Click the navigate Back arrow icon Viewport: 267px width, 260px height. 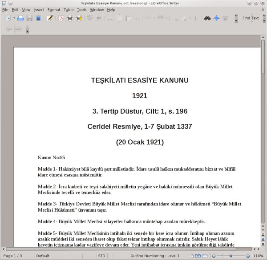pos(9,29)
